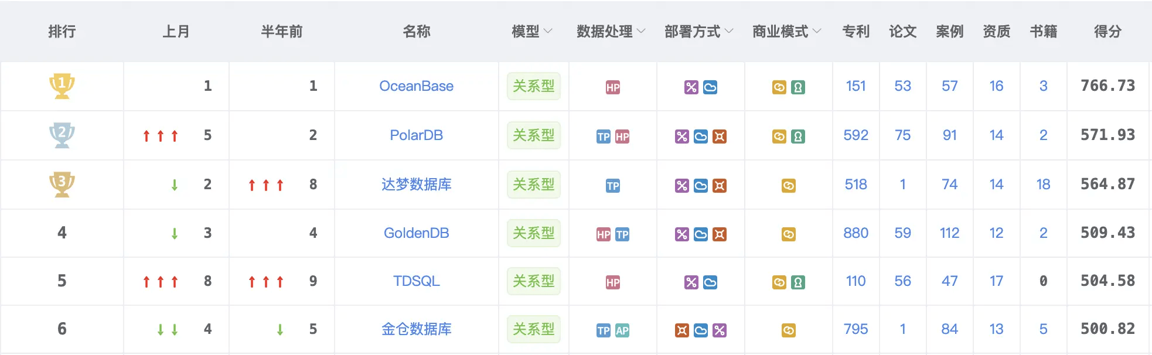Expand the 数据处理 filter dropdown

tap(611, 32)
